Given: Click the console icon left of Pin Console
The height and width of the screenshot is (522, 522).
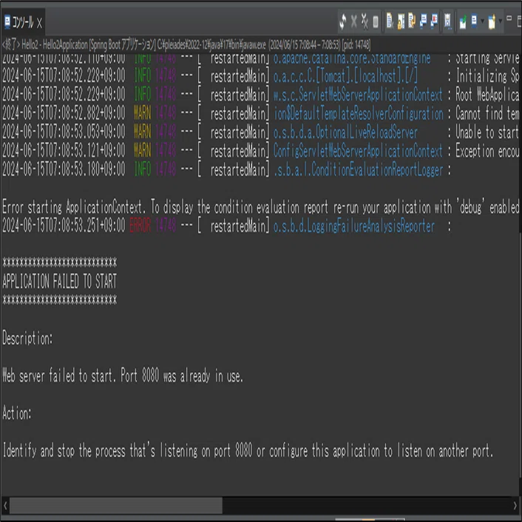Looking at the screenshot, I should point(448,22).
